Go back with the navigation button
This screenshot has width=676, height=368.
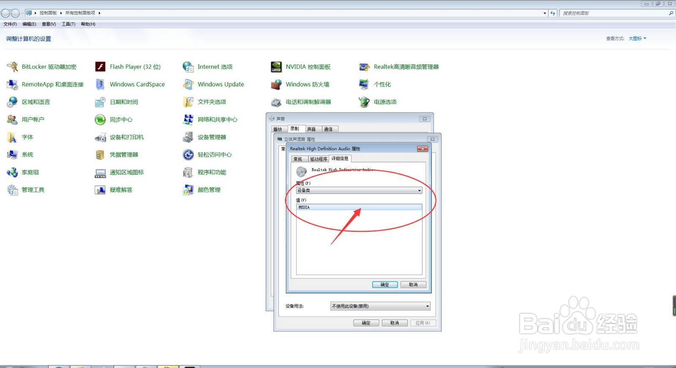pos(5,13)
